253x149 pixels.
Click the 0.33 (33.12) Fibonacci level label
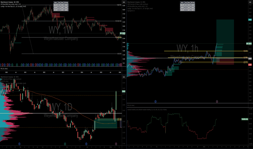click(x=118, y=21)
